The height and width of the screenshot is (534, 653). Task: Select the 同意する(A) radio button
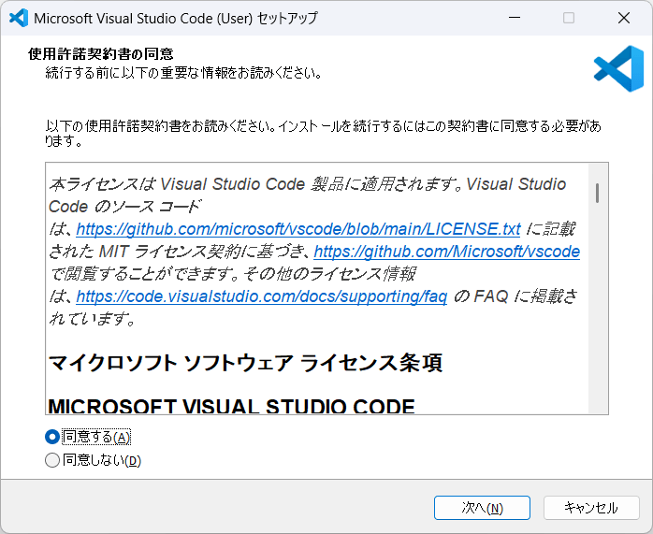pos(52,437)
